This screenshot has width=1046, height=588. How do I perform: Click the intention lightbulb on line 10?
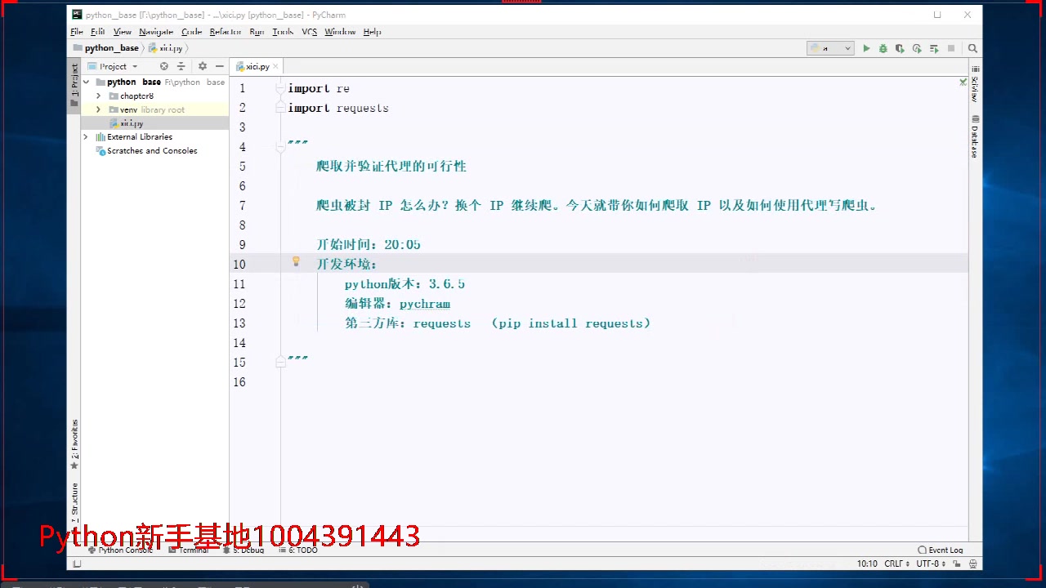[x=296, y=262]
